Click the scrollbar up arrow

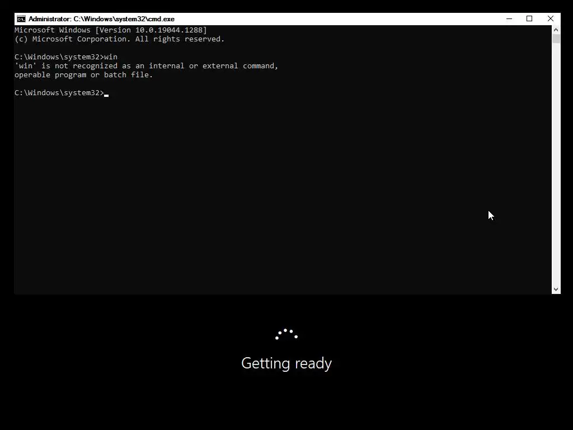[556, 30]
